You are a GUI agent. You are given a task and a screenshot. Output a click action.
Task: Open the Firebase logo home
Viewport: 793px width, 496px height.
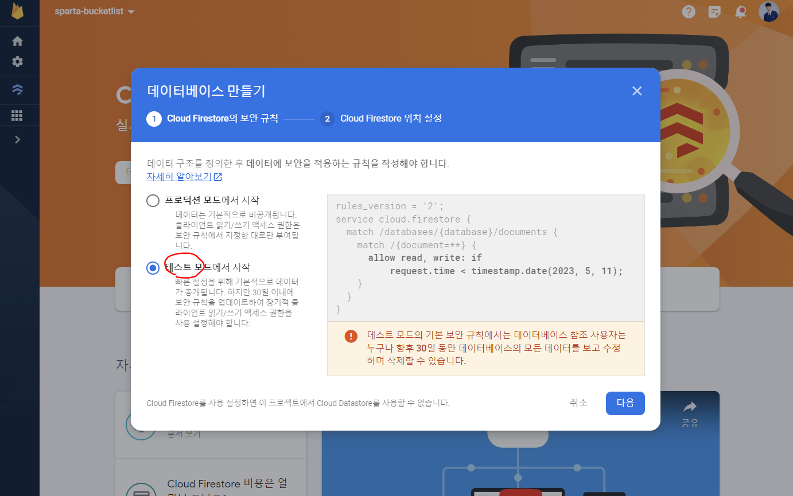pyautogui.click(x=17, y=11)
